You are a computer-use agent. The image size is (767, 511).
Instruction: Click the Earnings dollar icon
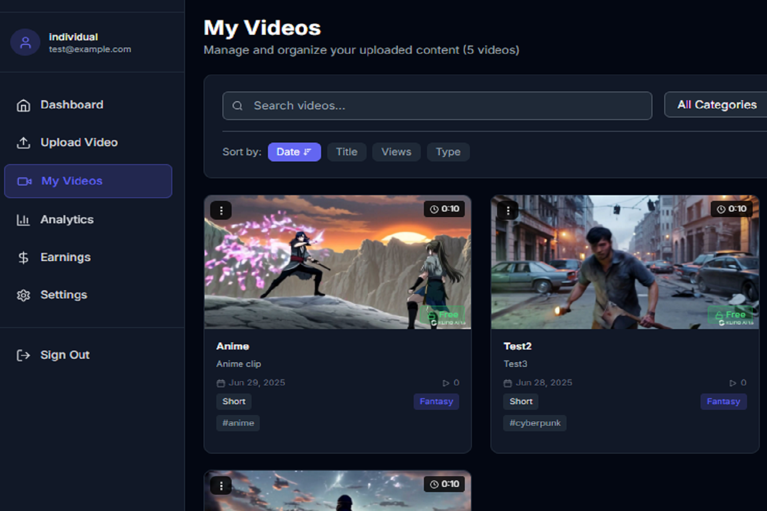(x=24, y=258)
